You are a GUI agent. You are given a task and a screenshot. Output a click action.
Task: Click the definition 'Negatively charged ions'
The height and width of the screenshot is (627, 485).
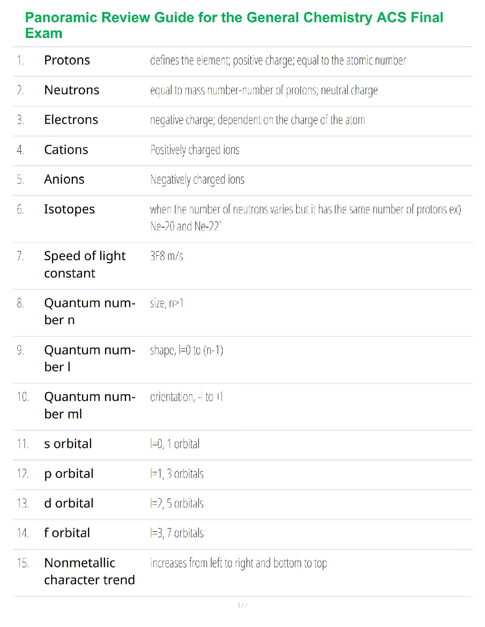coord(197,180)
